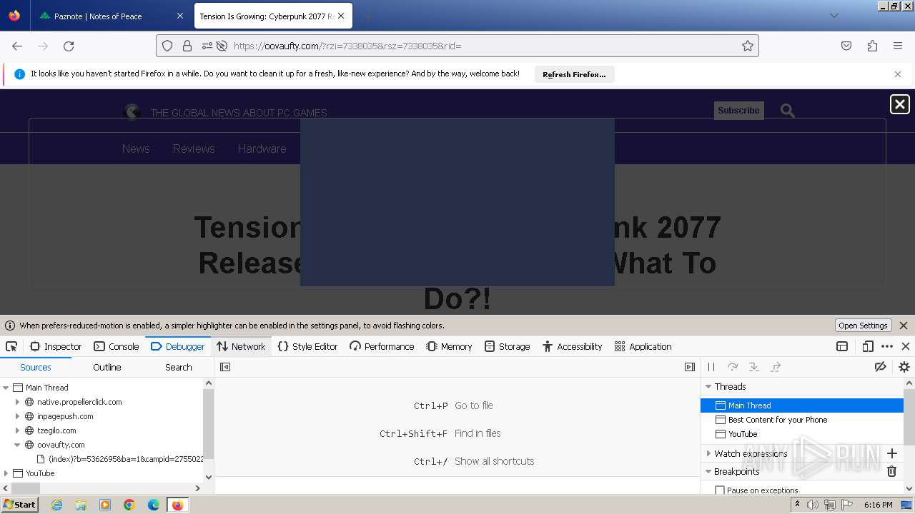The height and width of the screenshot is (514, 915).
Task: Expand the YouTube thread node in sources
Action: click(x=6, y=473)
